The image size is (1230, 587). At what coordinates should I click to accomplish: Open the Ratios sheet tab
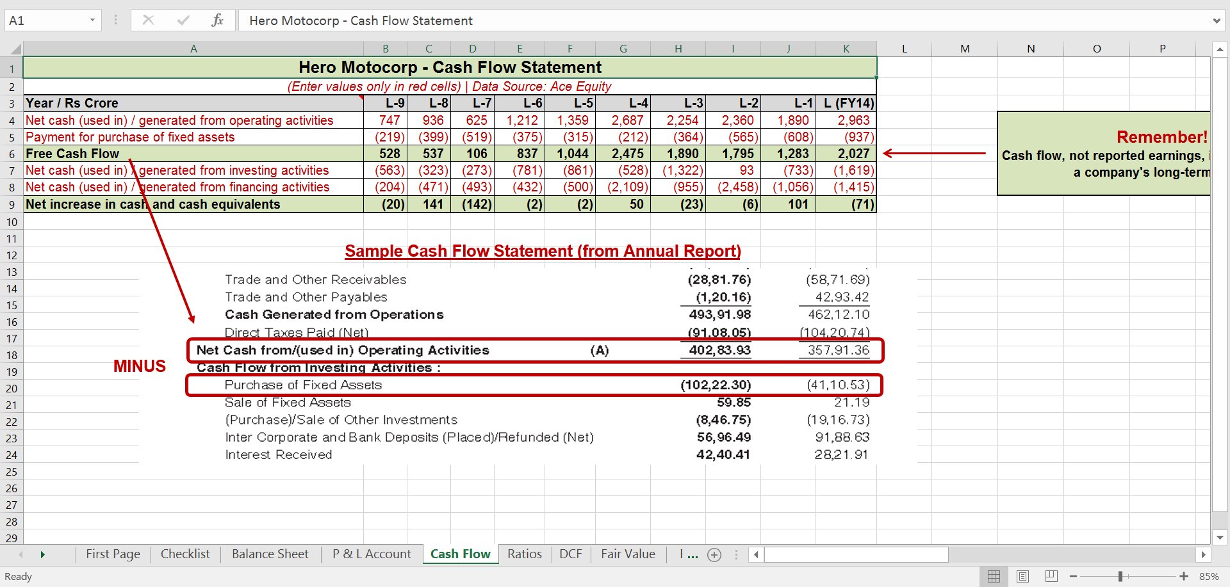tap(525, 554)
